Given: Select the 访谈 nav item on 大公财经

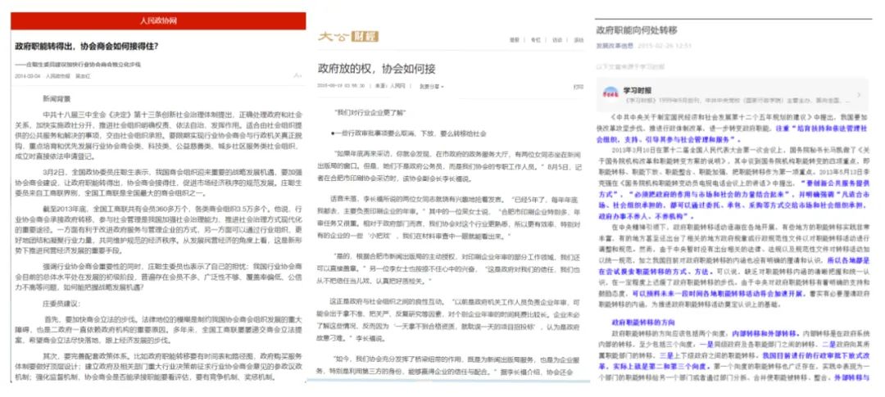Looking at the screenshot, I should point(557,40).
